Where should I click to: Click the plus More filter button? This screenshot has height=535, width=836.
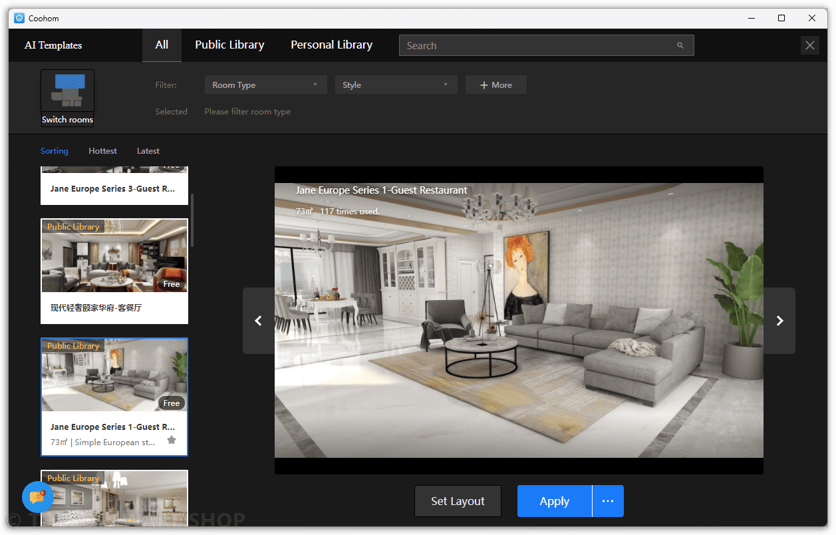pyautogui.click(x=496, y=85)
